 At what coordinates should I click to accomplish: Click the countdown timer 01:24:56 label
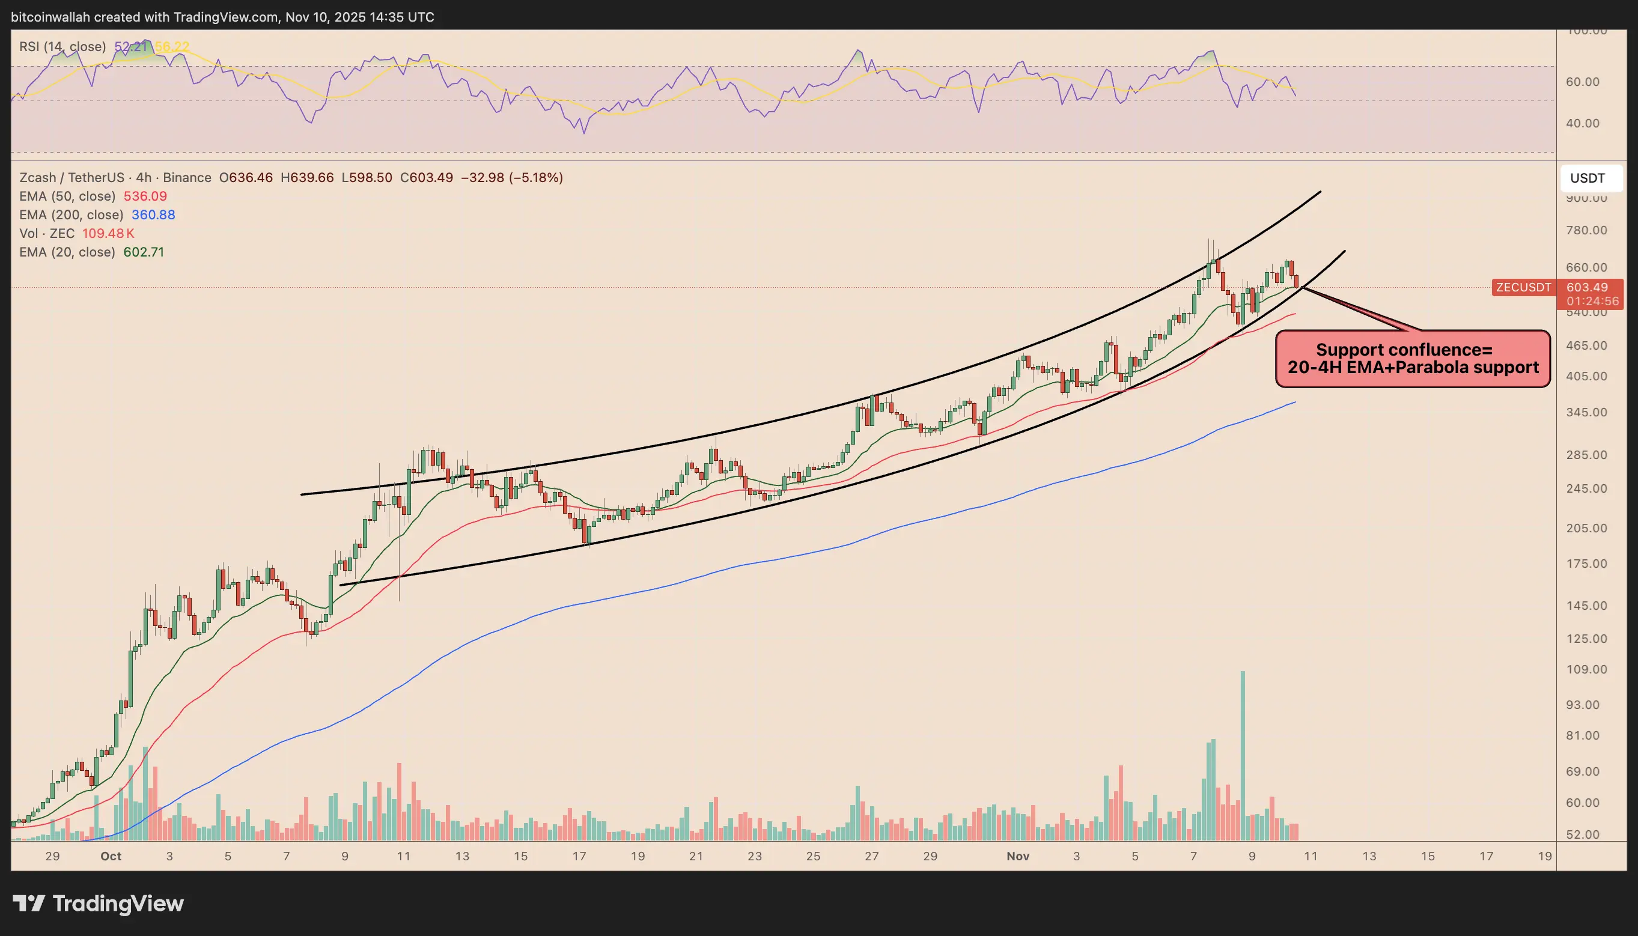[x=1592, y=301]
